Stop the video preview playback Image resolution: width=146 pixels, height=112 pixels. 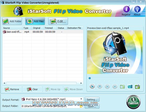(x=100, y=86)
